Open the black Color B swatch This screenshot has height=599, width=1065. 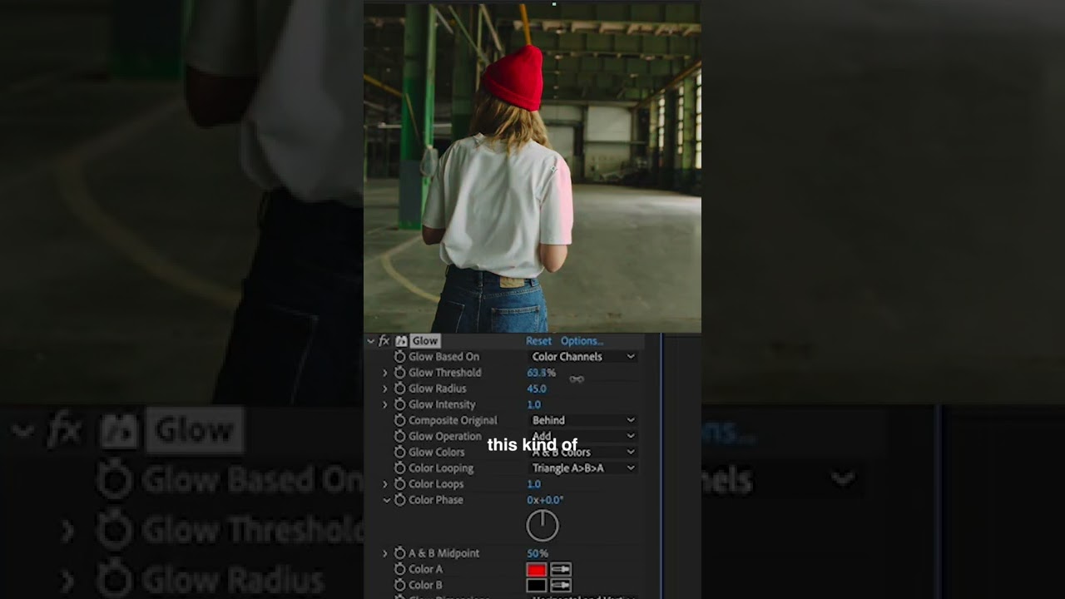(x=537, y=586)
